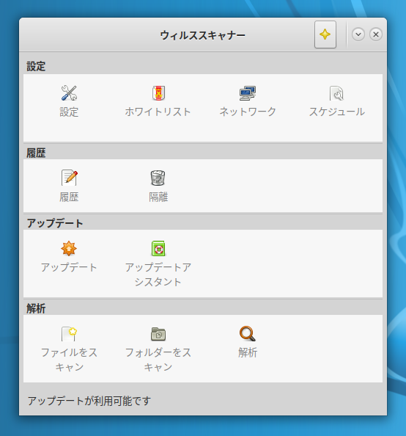Open the 履歴 notepad and pencil icon
Image resolution: width=406 pixels, height=436 pixels.
(69, 178)
